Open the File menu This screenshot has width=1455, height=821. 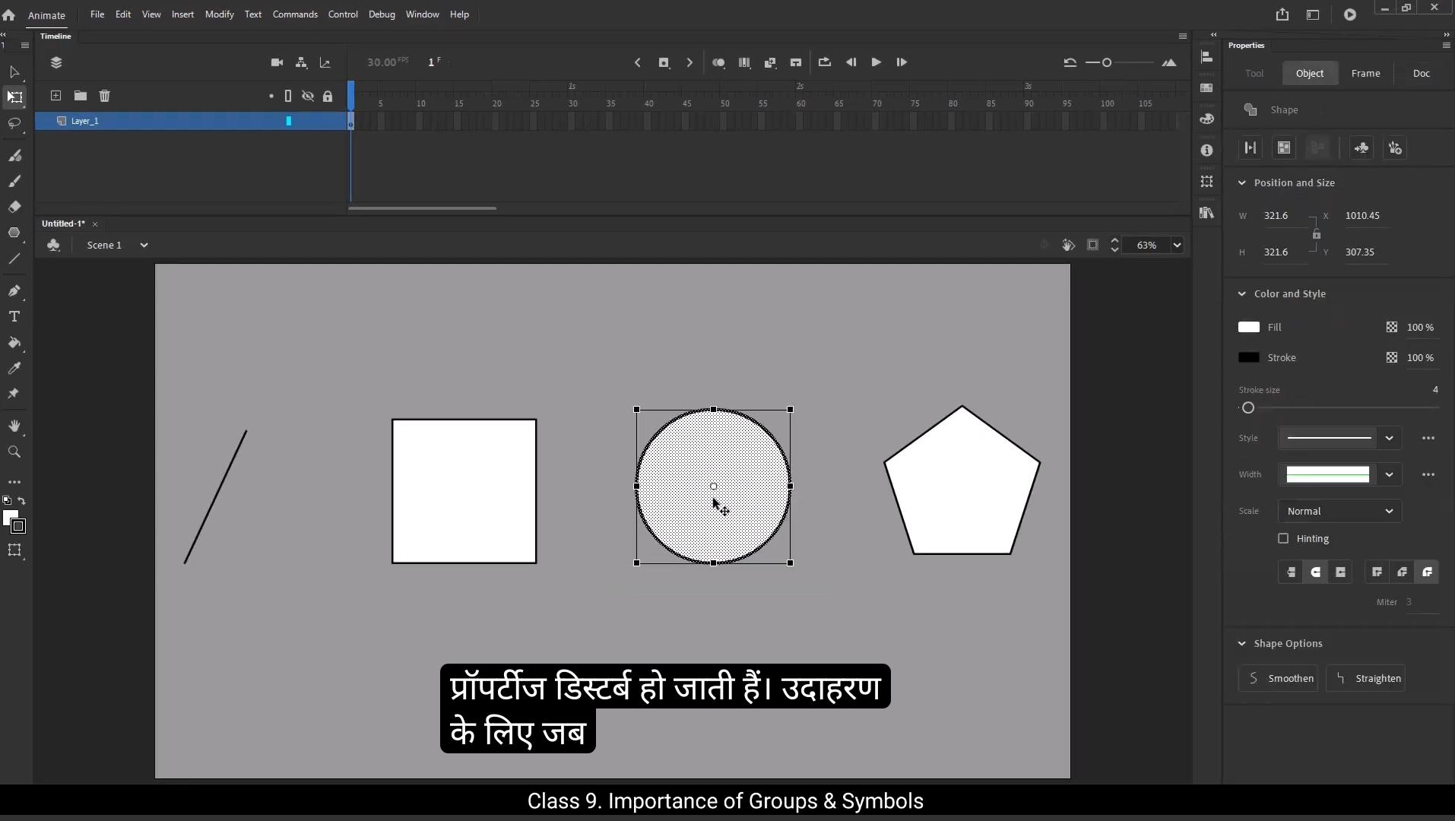97,14
